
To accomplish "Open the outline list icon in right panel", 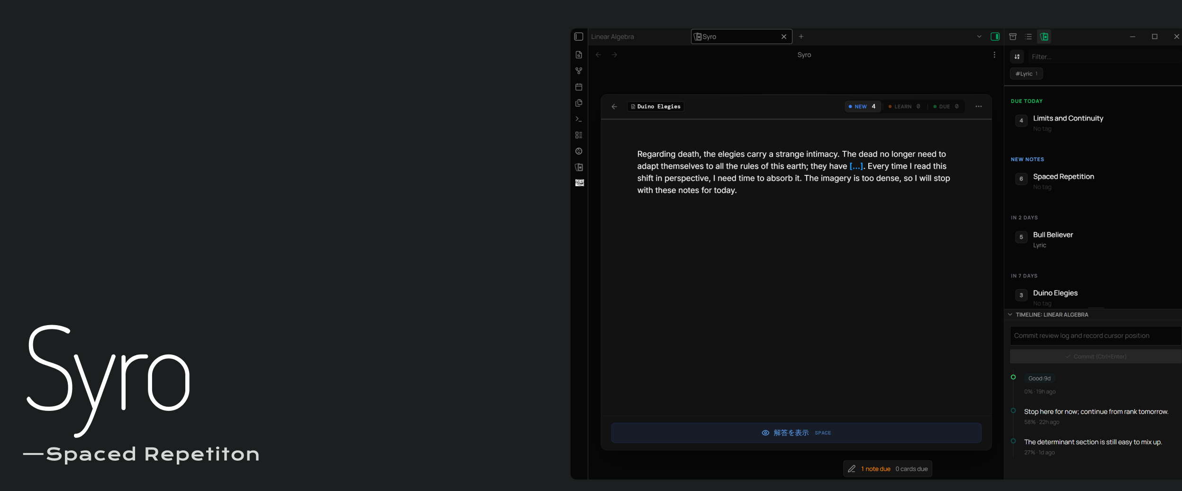I will 1028,37.
